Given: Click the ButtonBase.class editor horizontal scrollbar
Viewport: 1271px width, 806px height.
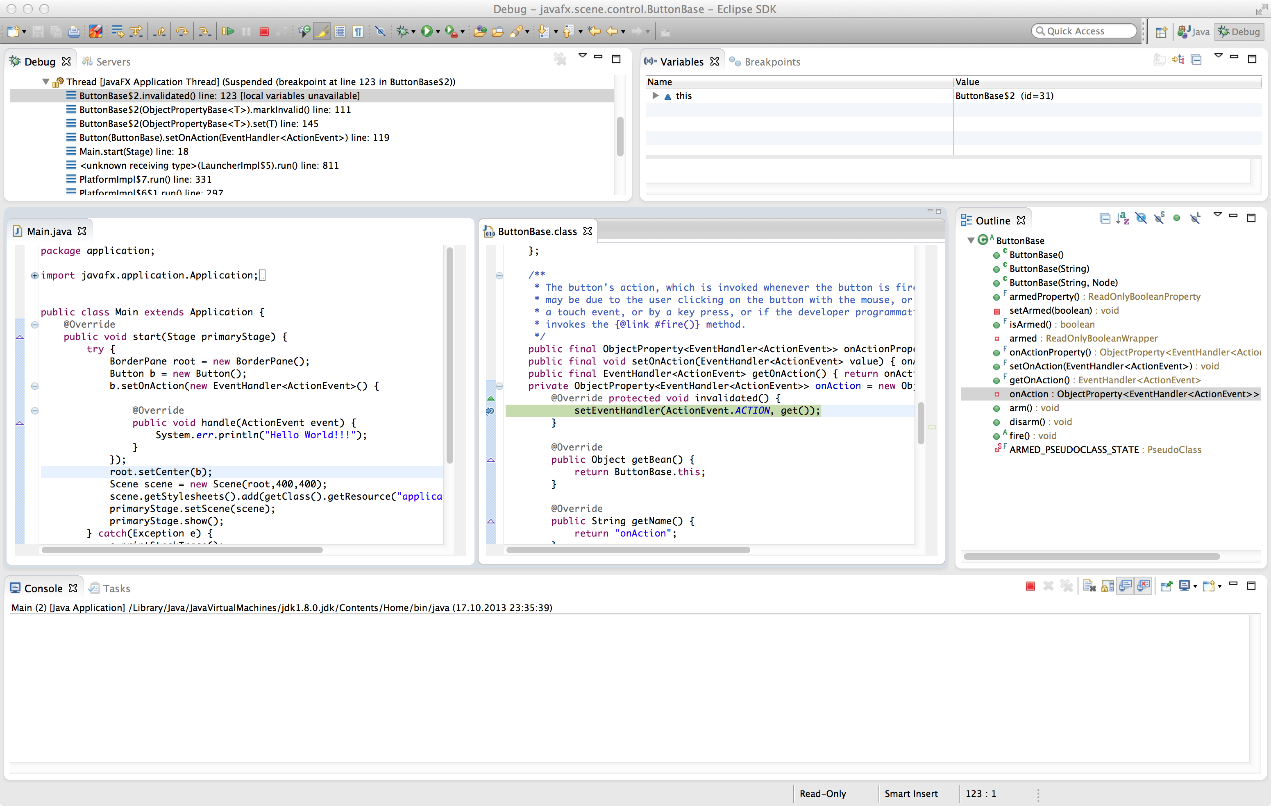Looking at the screenshot, I should click(x=628, y=550).
